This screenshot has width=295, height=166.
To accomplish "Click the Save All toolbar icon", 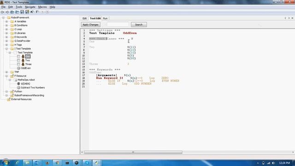I will coord(27,12).
